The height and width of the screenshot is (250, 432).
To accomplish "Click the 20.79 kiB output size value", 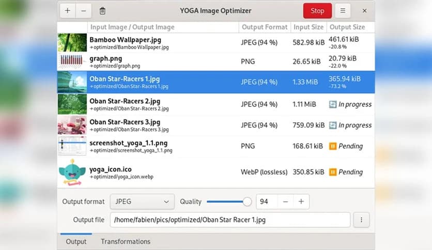I will tap(343, 58).
